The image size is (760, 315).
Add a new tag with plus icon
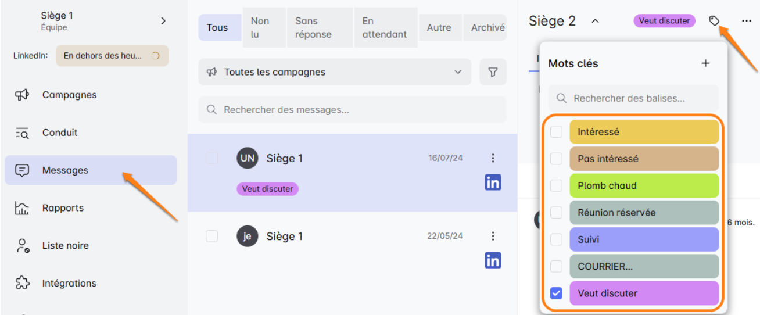(x=705, y=63)
